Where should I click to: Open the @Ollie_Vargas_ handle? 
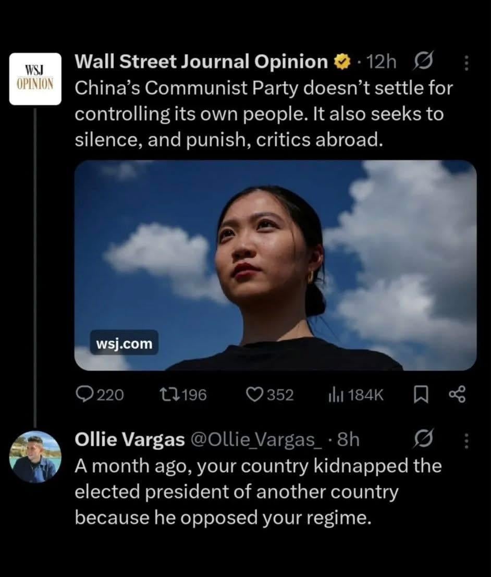click(257, 440)
